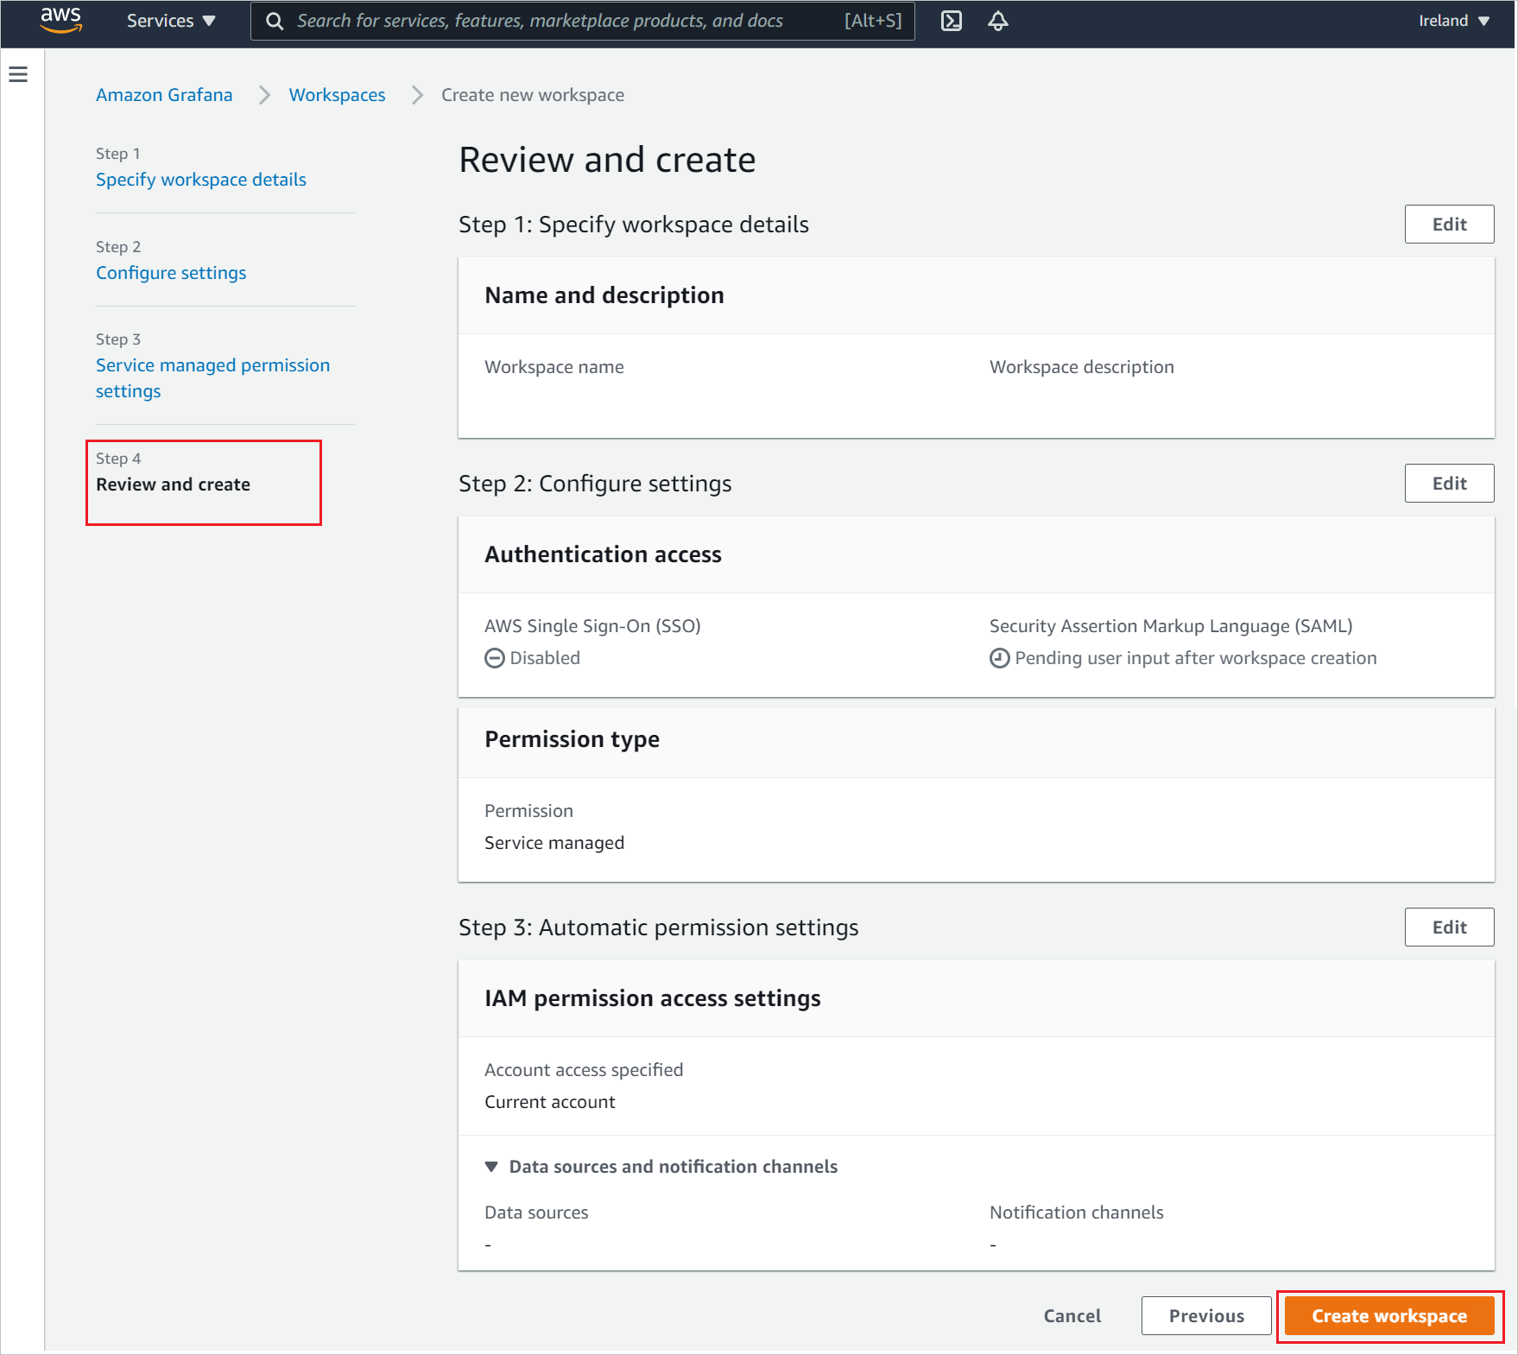
Task: View notifications via the bell icon
Action: pyautogui.click(x=998, y=20)
